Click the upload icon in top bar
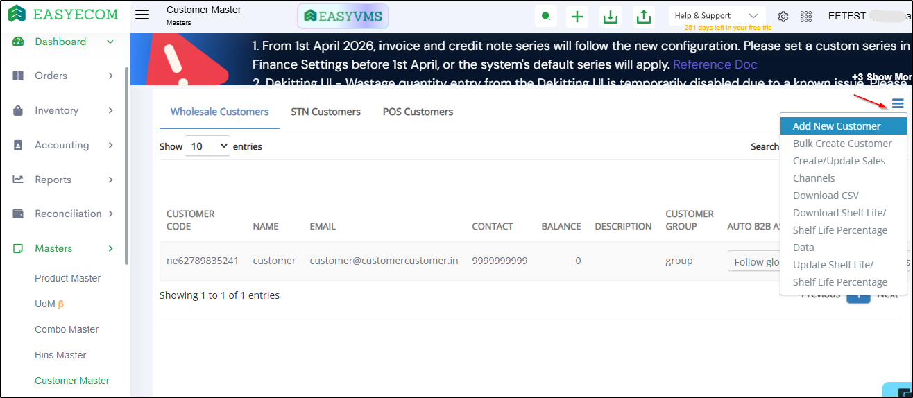 pyautogui.click(x=644, y=16)
